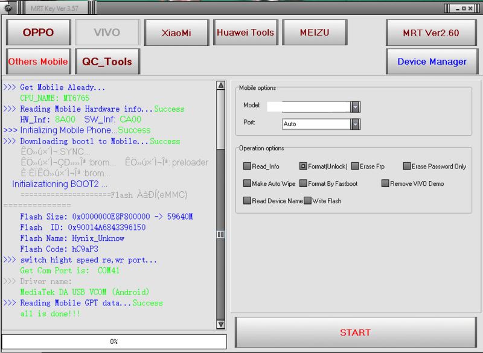Click 'switch hight speed re,wr port...' line
This screenshot has height=353, width=483.
point(80,259)
